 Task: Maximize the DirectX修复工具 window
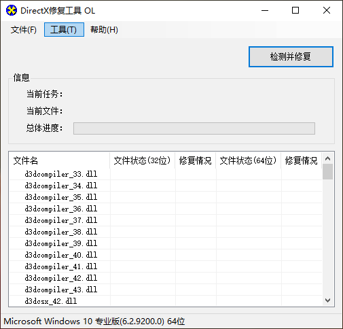coord(295,10)
